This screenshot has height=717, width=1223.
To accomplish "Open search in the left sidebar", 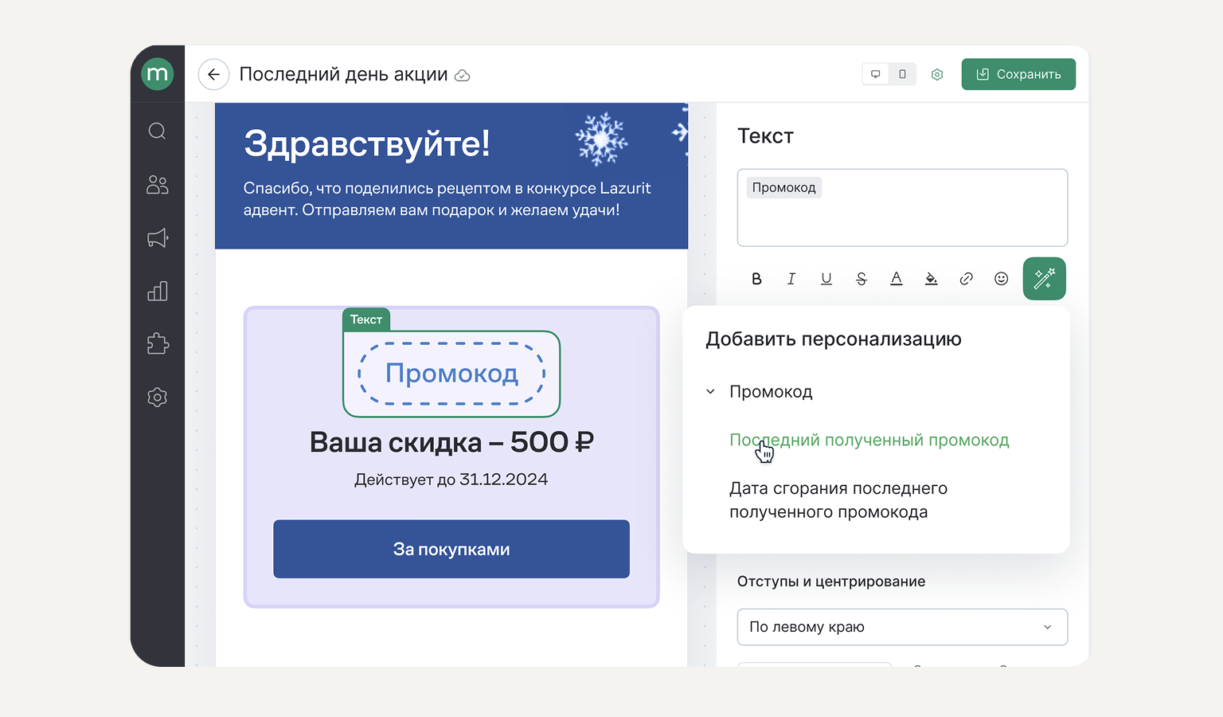I will 158,131.
